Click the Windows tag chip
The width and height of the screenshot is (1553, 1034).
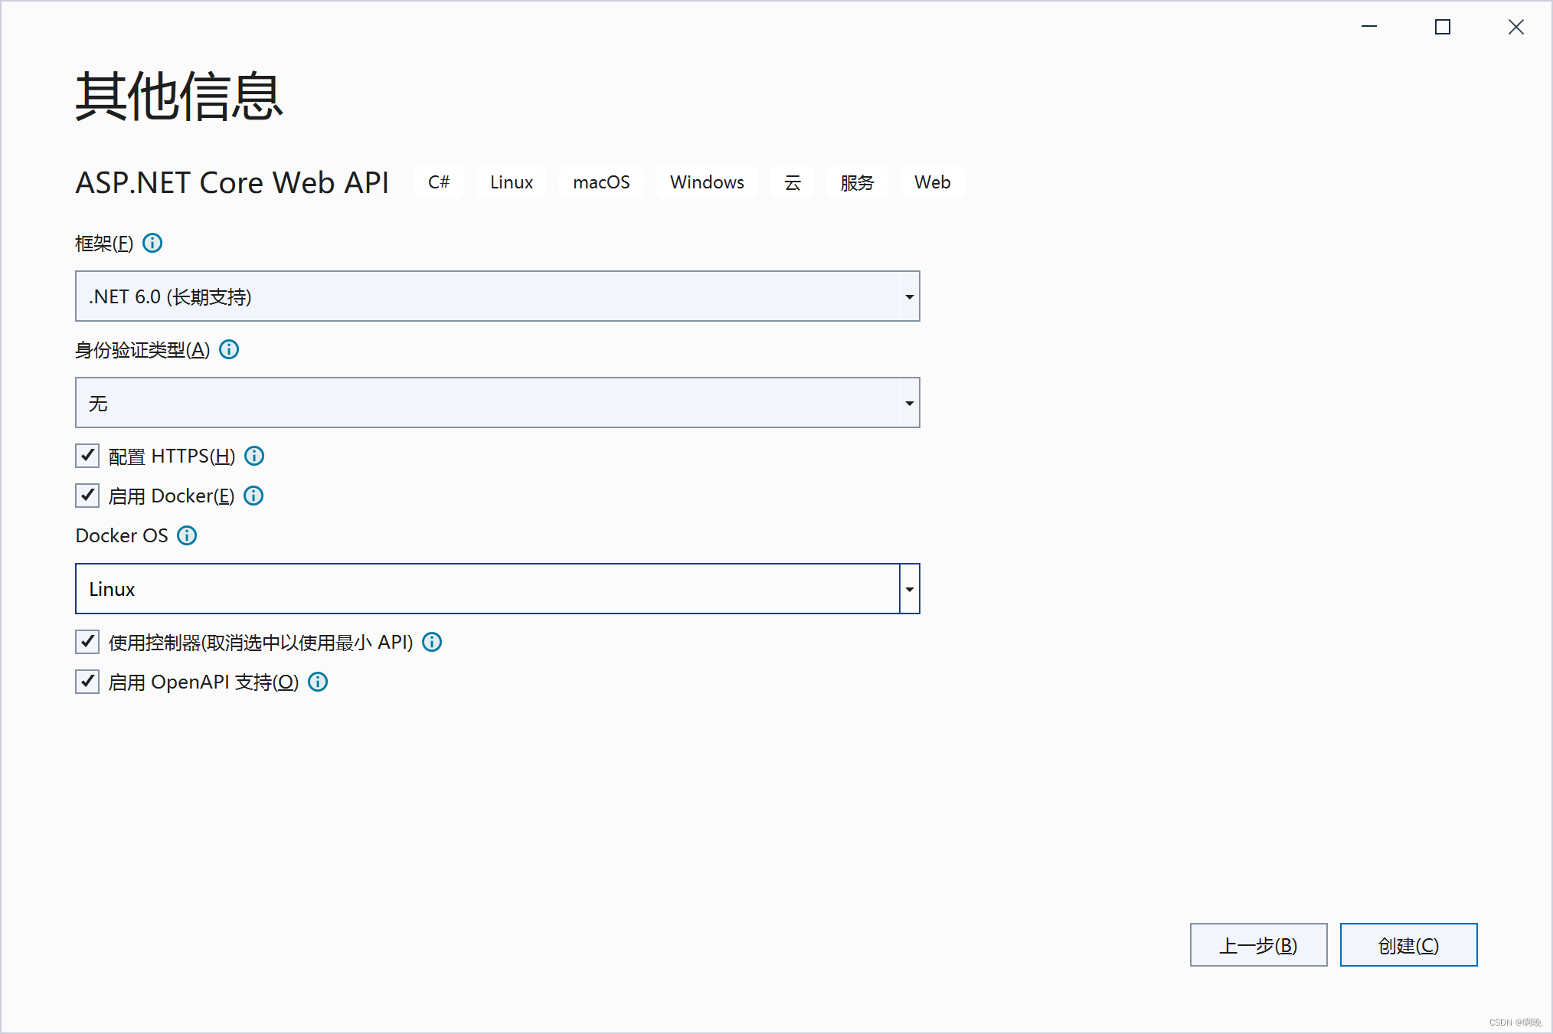click(x=707, y=182)
